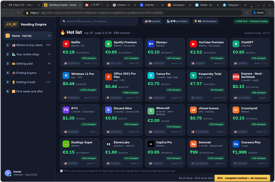Close the Vending Empire Home tab
275x182 pixels.
point(80,5)
